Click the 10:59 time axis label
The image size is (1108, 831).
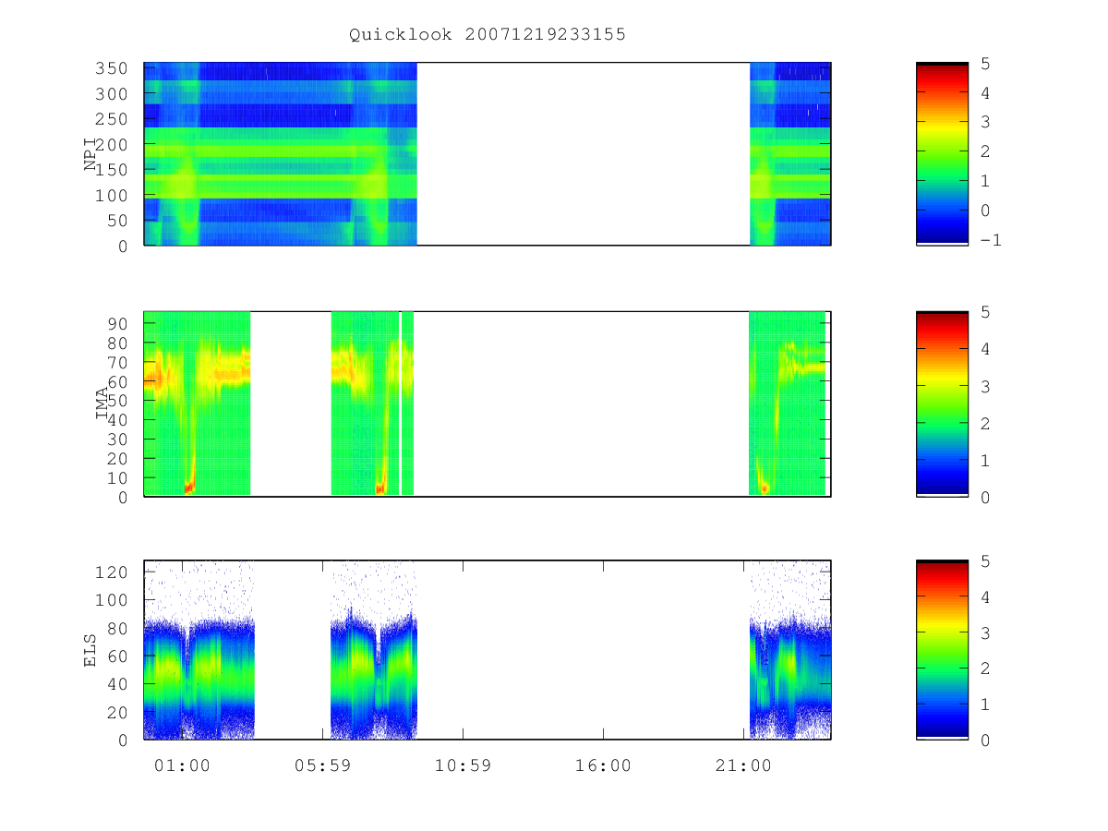(x=463, y=765)
